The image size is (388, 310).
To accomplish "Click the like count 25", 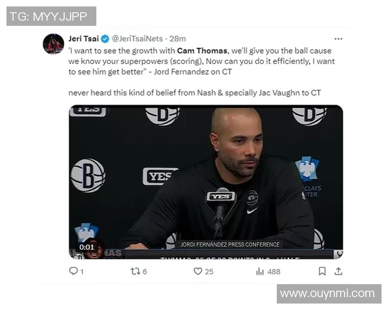I will 209,272.
